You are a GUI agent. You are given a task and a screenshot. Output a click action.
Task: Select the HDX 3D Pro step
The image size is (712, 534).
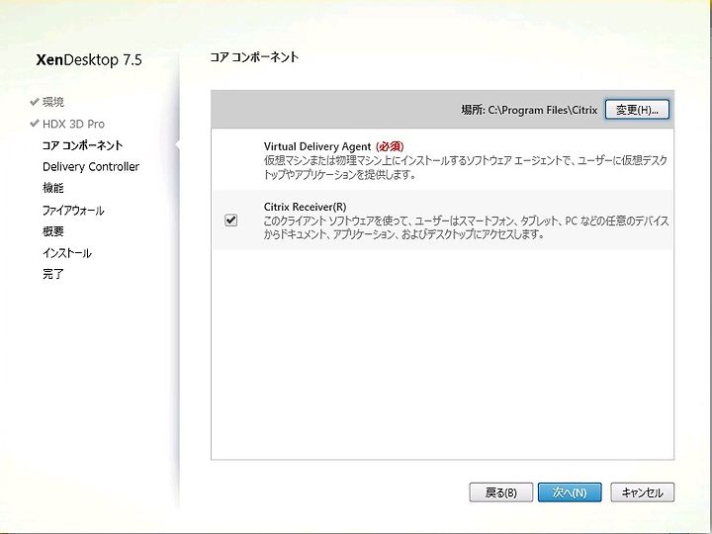pos(73,124)
